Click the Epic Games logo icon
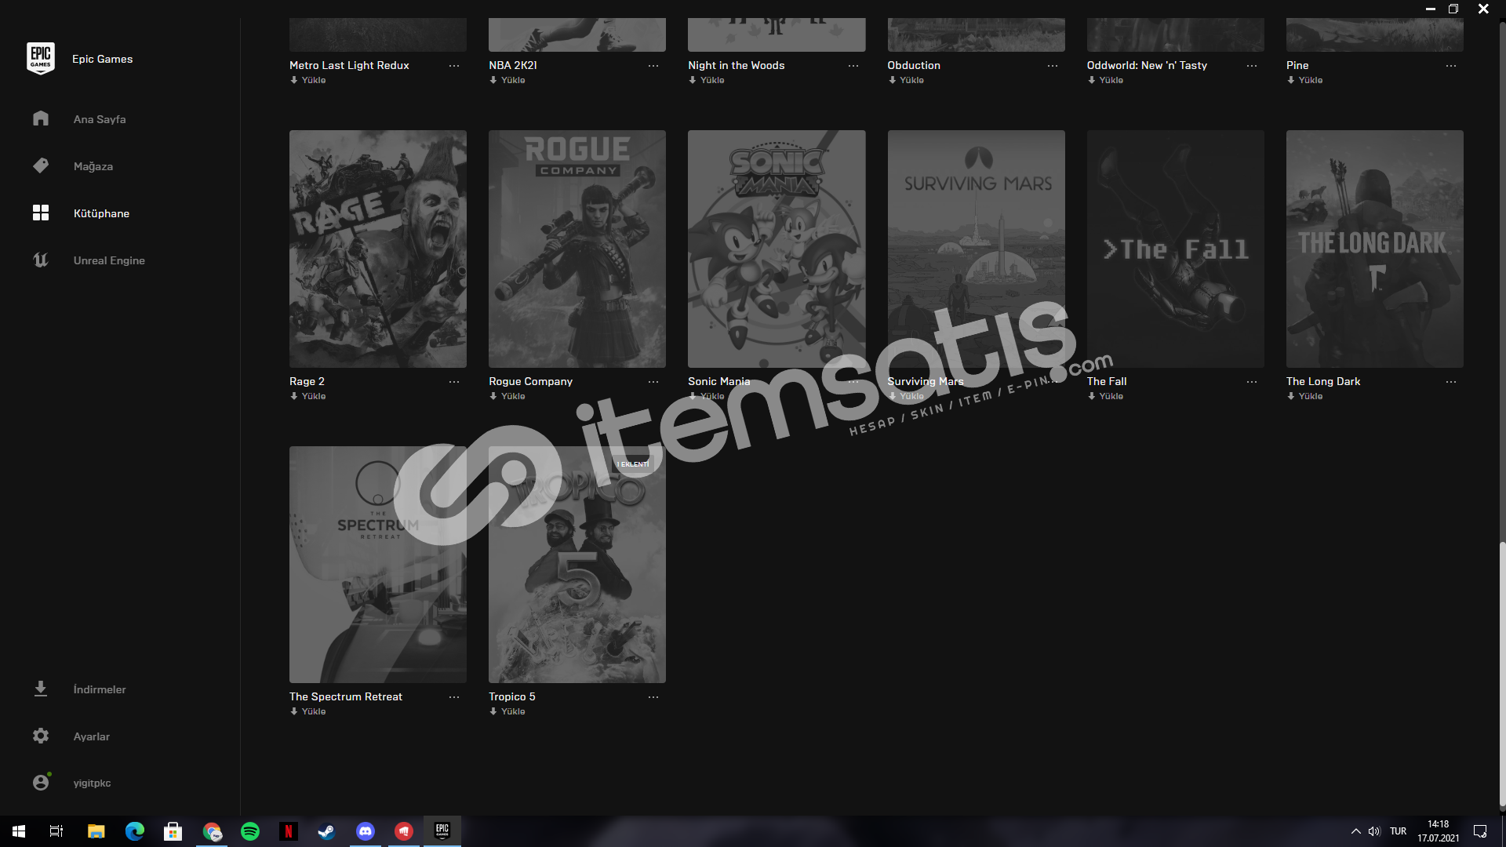Image resolution: width=1506 pixels, height=847 pixels. point(41,59)
